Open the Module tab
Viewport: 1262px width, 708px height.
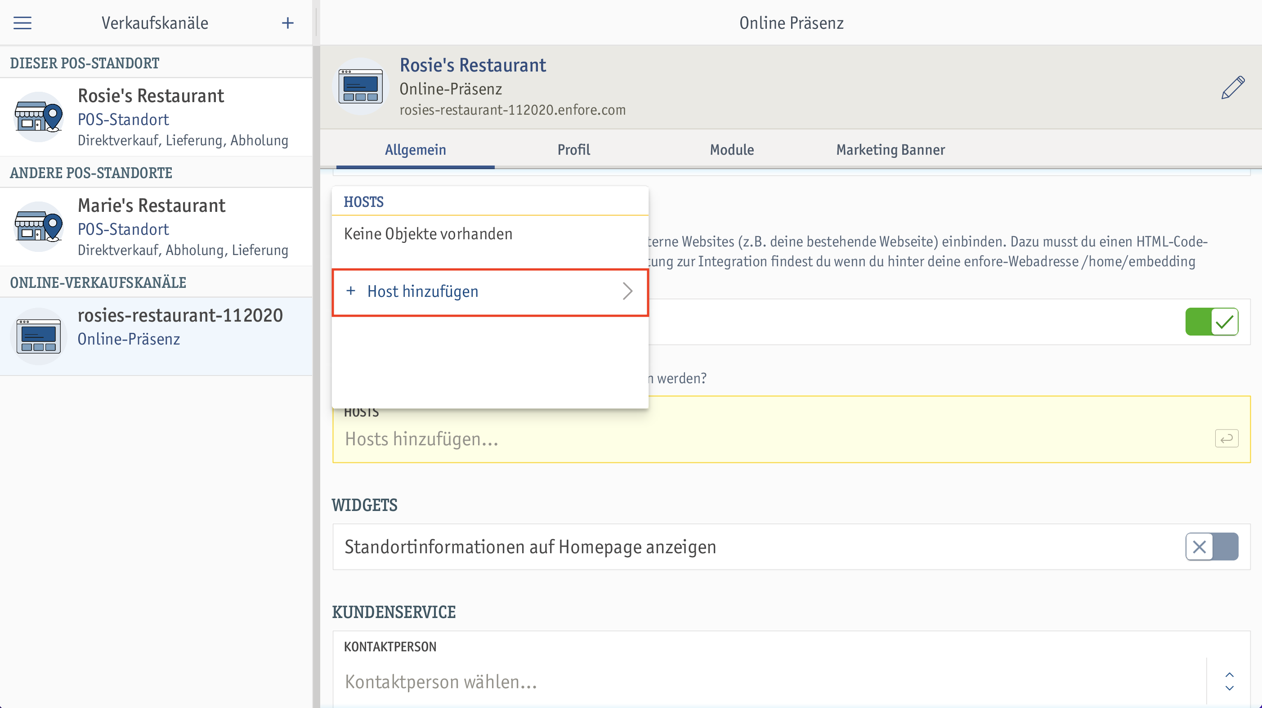732,149
